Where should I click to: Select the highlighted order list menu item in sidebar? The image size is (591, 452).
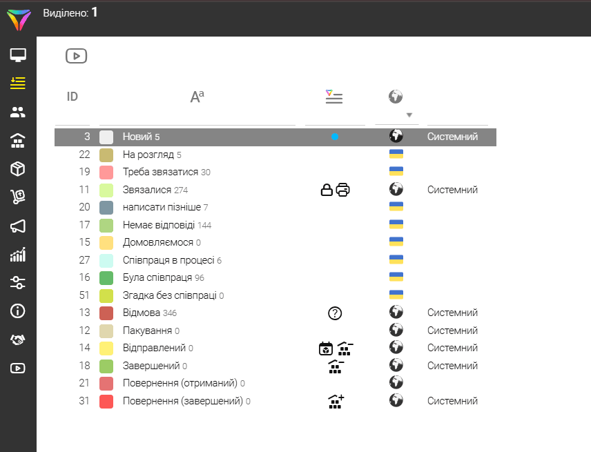[x=18, y=83]
